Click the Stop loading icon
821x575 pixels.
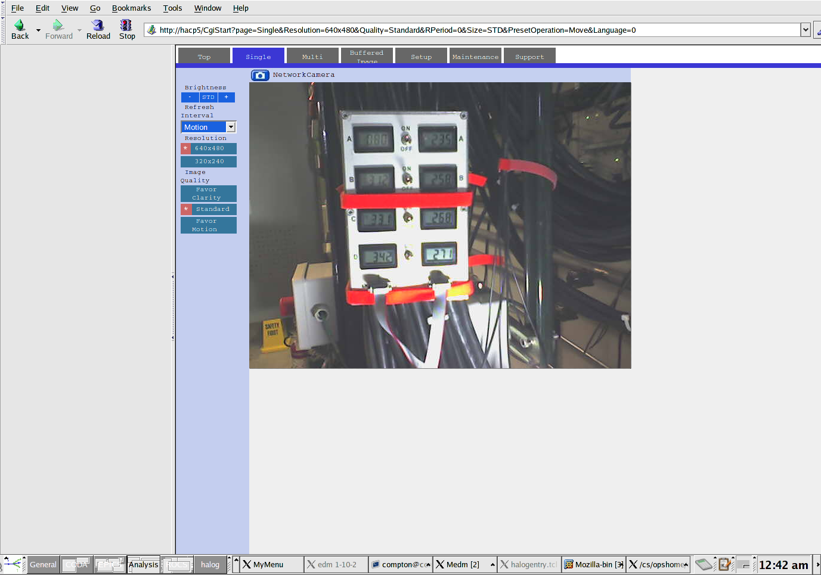tap(126, 25)
